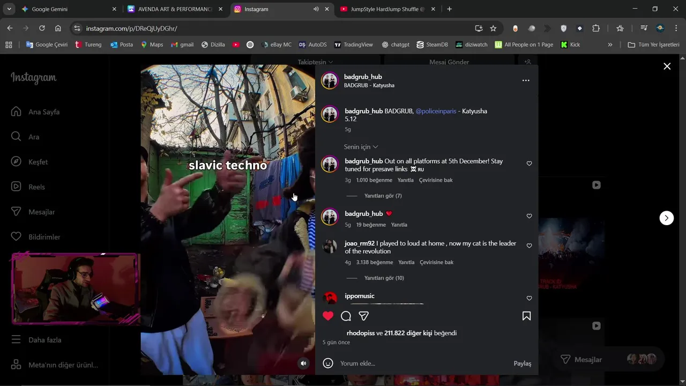Mute Instagram tab via speaker icon
The height and width of the screenshot is (386, 686).
coord(316,9)
